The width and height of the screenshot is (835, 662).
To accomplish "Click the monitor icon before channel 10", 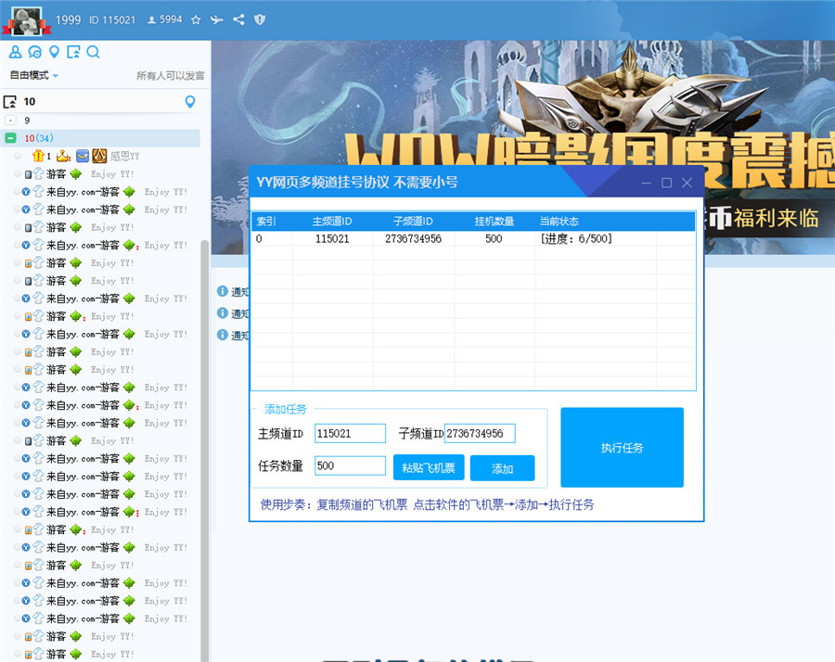I will point(9,101).
